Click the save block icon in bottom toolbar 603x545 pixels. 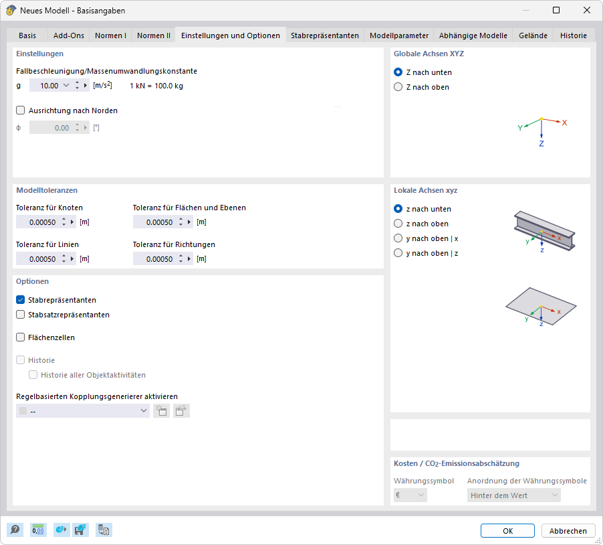tap(82, 530)
